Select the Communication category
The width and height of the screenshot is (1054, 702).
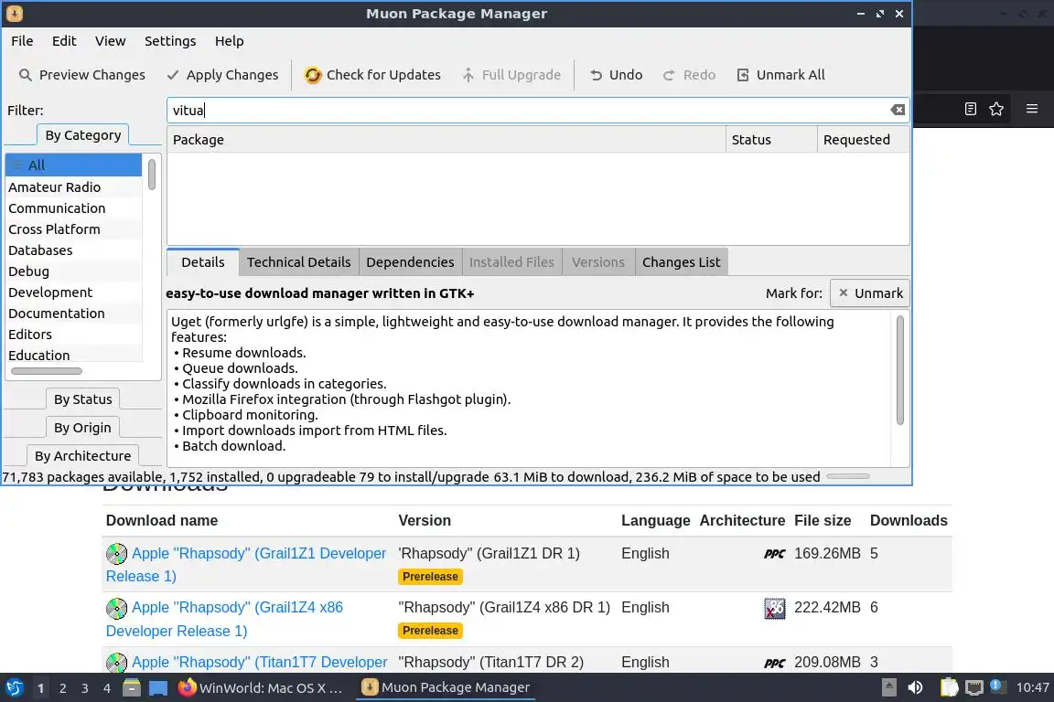pos(74,208)
